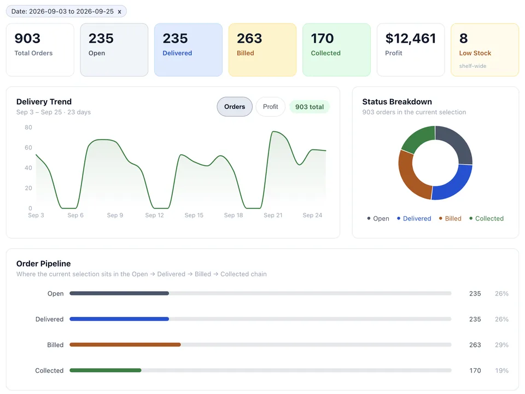525x394 pixels.
Task: Click the Status Breakdown heading
Action: [x=397, y=102]
